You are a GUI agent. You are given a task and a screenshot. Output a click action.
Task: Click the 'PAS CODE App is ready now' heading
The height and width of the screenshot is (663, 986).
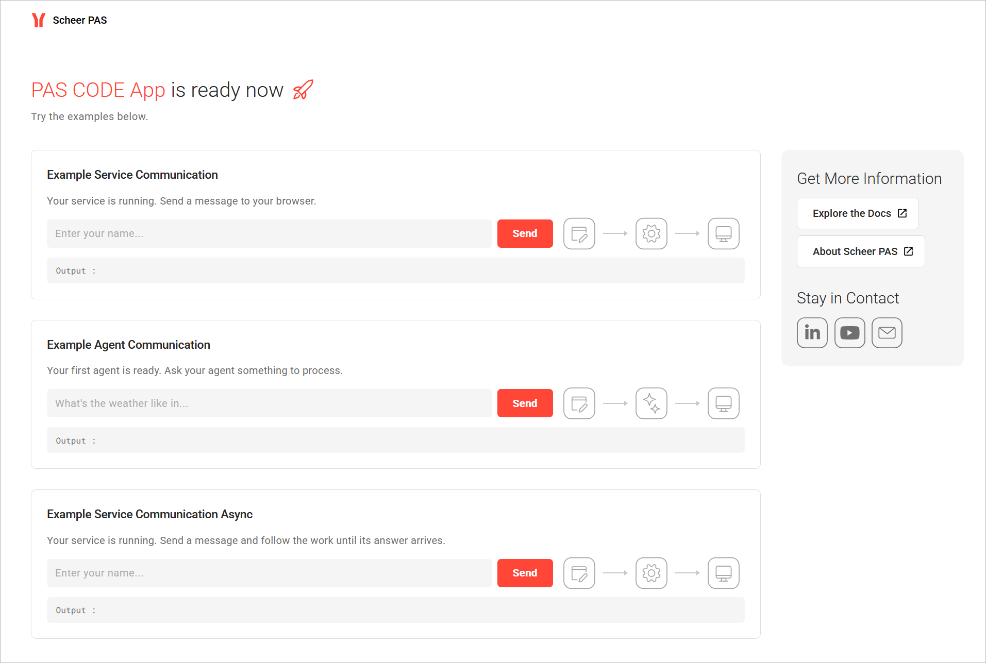157,90
